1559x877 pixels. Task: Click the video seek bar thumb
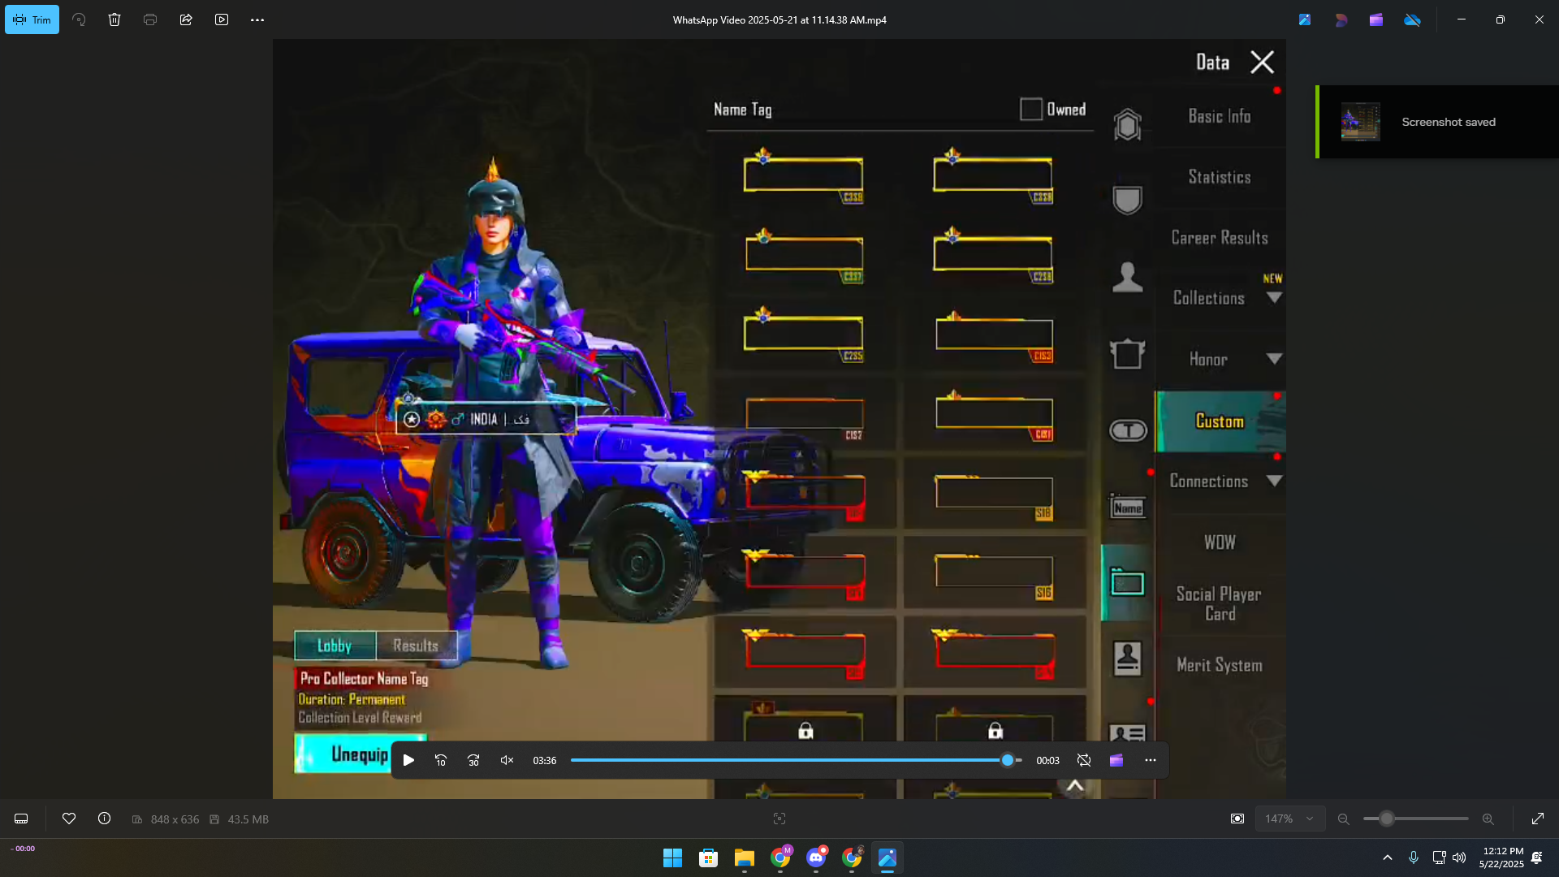[x=1008, y=761]
